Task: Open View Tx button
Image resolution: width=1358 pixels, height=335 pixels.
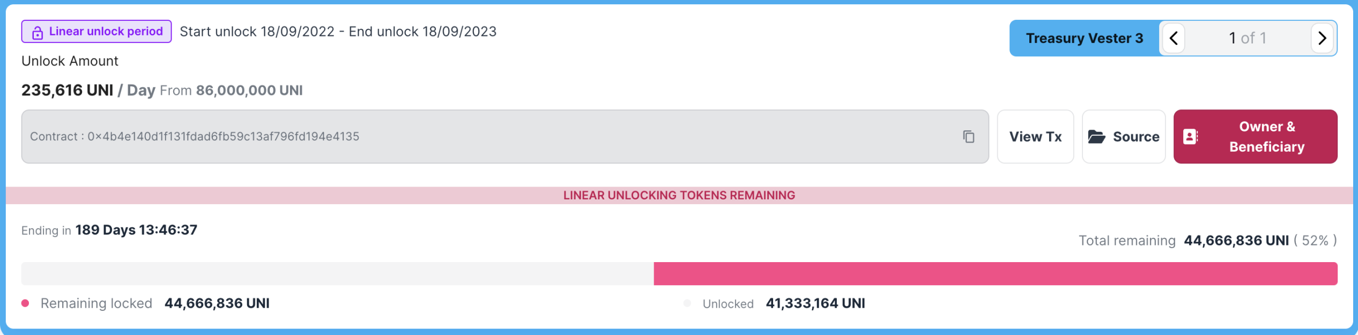Action: [1035, 137]
